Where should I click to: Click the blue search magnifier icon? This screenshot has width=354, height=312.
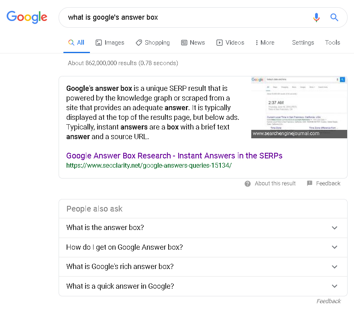(x=334, y=17)
